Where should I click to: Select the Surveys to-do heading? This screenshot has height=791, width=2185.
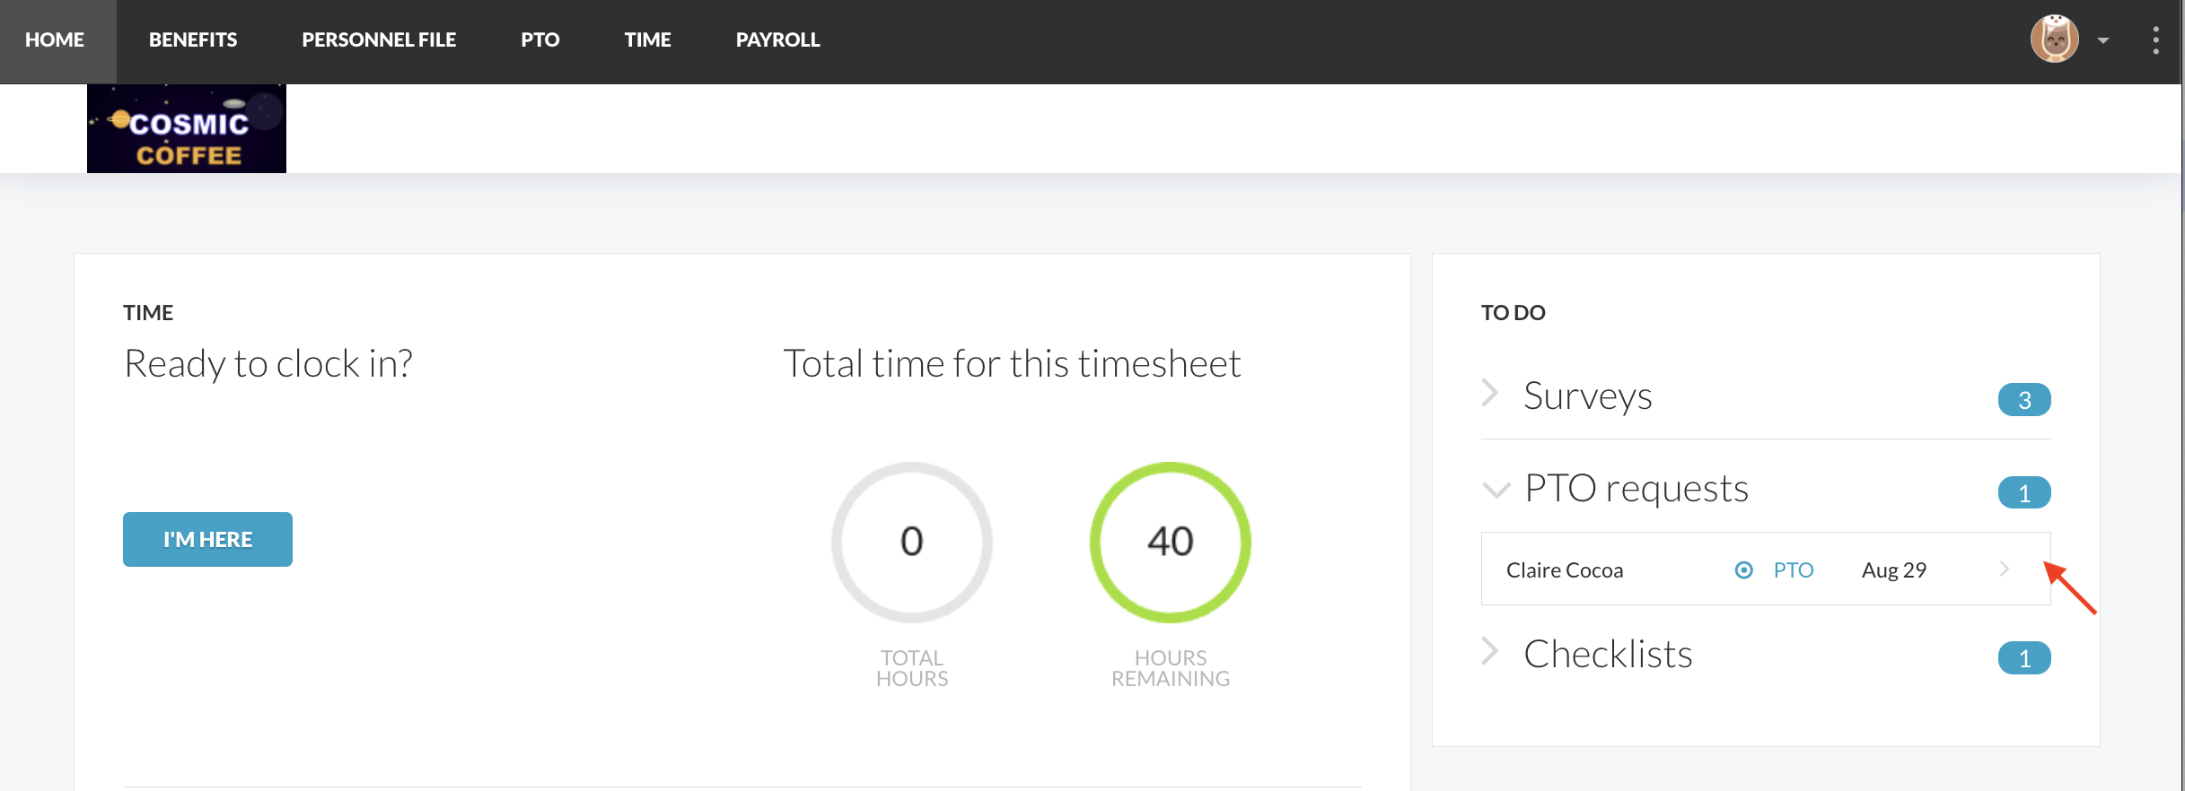pyautogui.click(x=1588, y=395)
